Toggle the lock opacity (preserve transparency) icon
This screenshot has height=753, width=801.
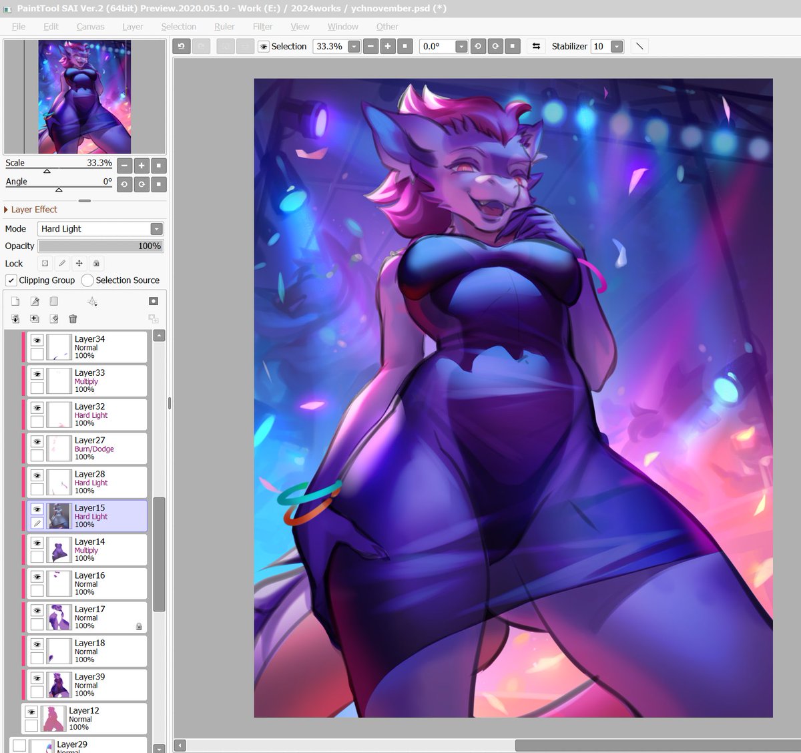pos(45,263)
